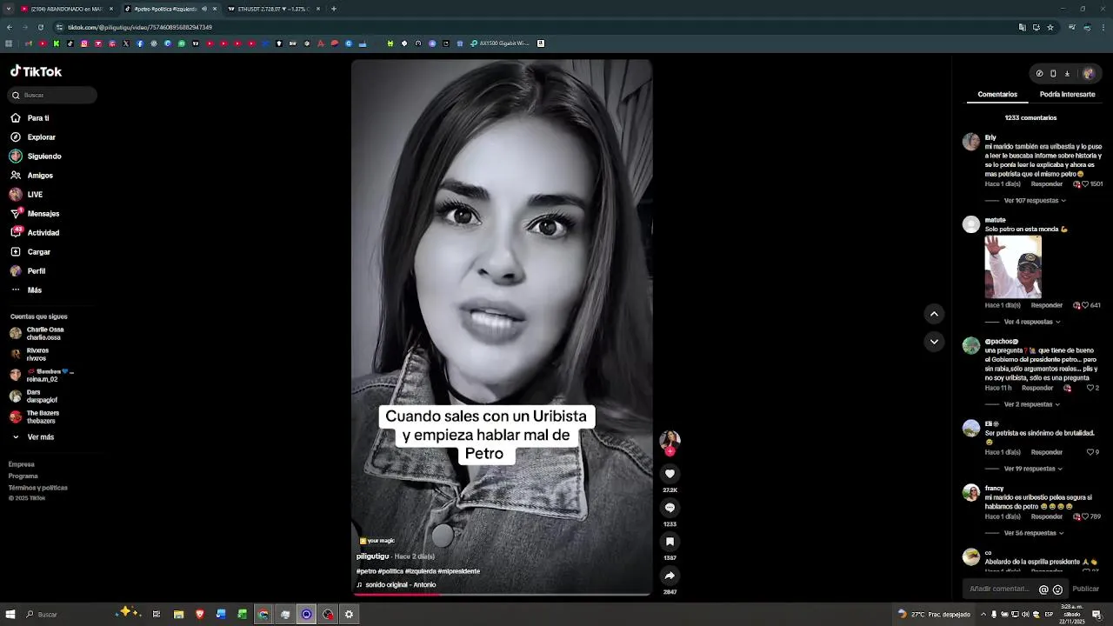Expand Ver más in followed accounts
1113x626 pixels.
click(x=33, y=437)
